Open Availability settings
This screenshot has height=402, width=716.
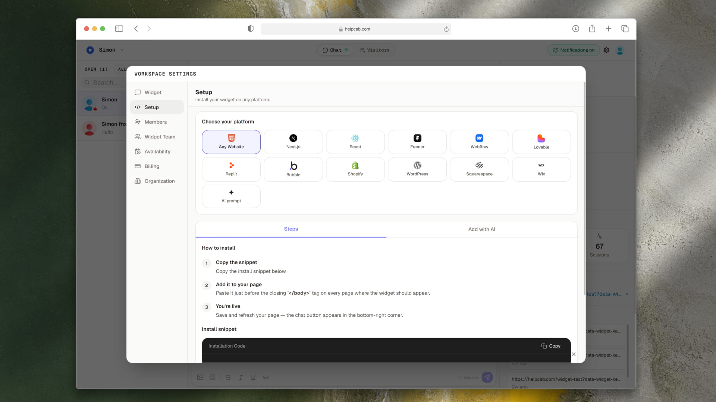click(x=157, y=151)
